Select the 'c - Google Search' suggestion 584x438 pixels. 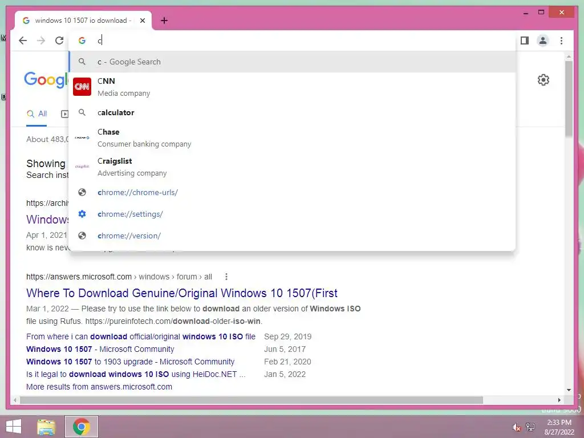pos(293,62)
